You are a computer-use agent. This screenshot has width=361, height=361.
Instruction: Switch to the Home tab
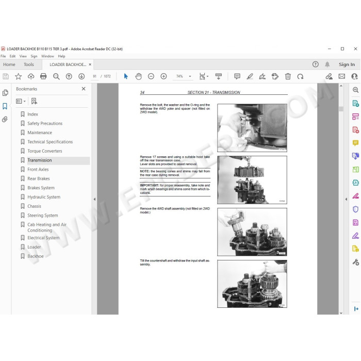pos(9,64)
